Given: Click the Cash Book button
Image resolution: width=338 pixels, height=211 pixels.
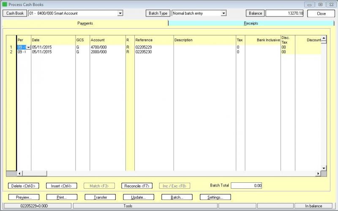Looking at the screenshot, I should click(14, 13).
